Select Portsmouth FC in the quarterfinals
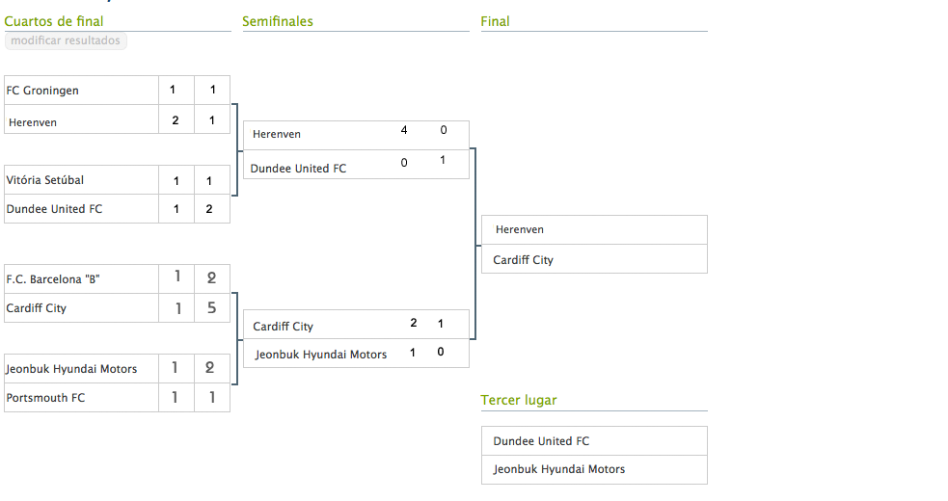Viewport: 948px width, 501px height. [x=45, y=397]
